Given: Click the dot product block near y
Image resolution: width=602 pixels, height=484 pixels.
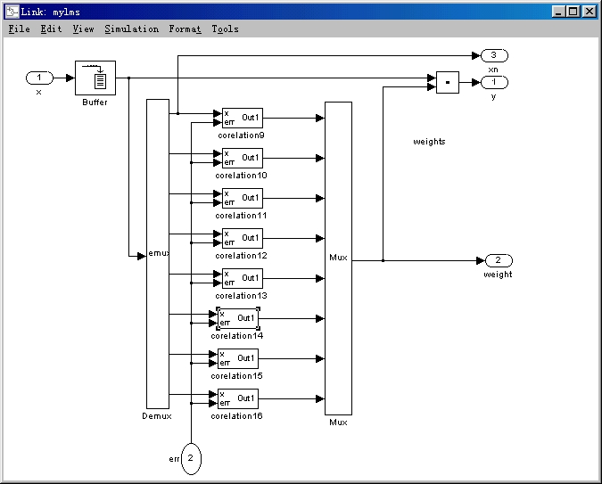Looking at the screenshot, I should [x=447, y=82].
